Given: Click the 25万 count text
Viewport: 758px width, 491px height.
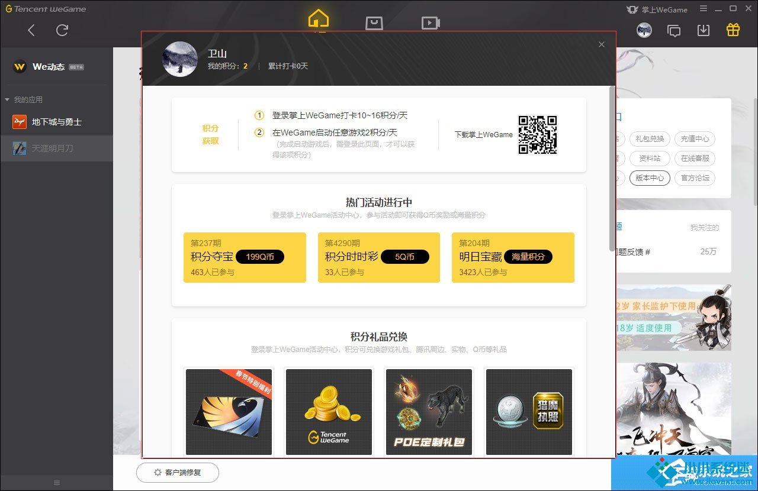Looking at the screenshot, I should 708,251.
